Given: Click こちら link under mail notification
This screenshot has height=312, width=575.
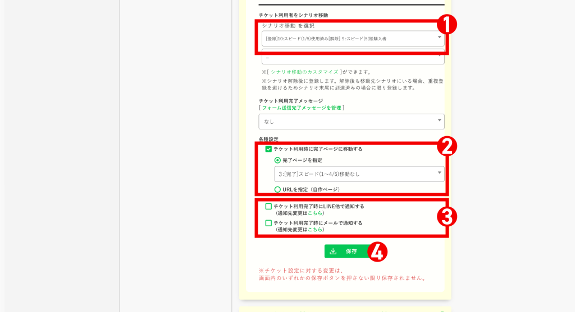Looking at the screenshot, I should (x=315, y=230).
